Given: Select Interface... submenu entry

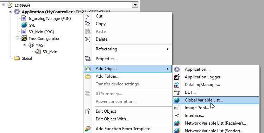Looking at the screenshot, I should click(216, 115).
